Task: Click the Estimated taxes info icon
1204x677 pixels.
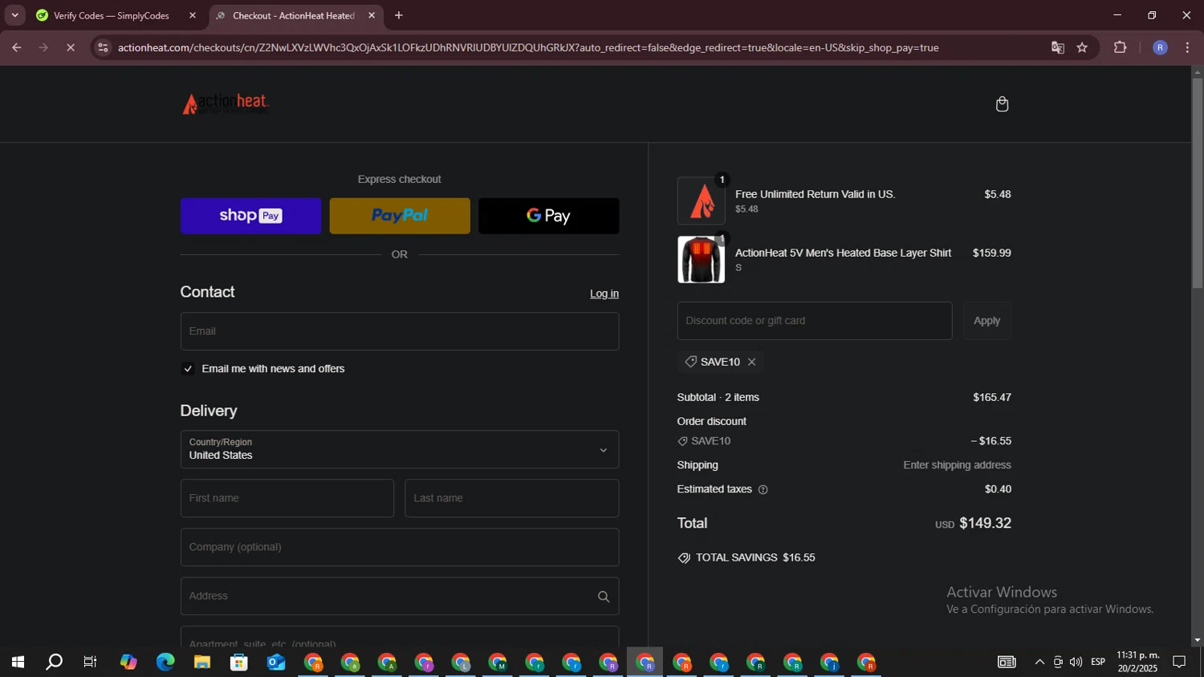Action: pyautogui.click(x=763, y=489)
